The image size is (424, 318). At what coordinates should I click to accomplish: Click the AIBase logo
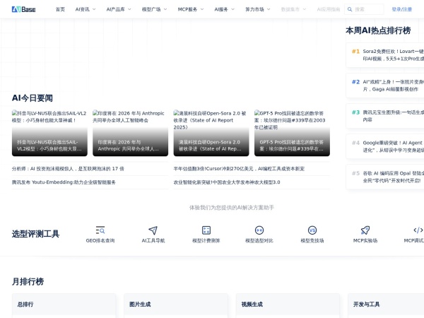(x=23, y=9)
